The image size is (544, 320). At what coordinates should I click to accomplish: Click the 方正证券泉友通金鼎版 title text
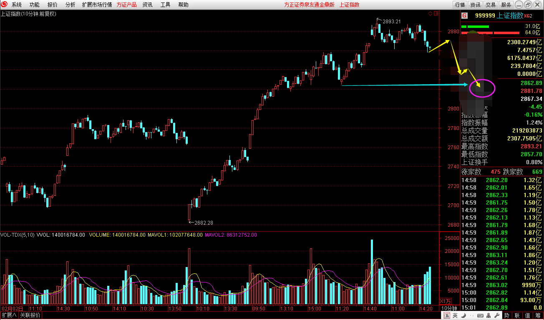pos(309,5)
